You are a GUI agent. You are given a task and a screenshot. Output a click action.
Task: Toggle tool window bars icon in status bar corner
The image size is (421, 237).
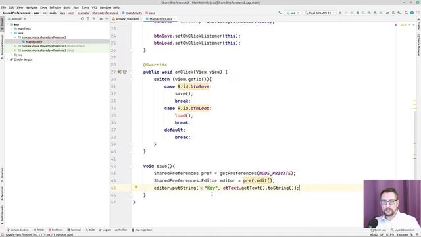click(x=3, y=234)
